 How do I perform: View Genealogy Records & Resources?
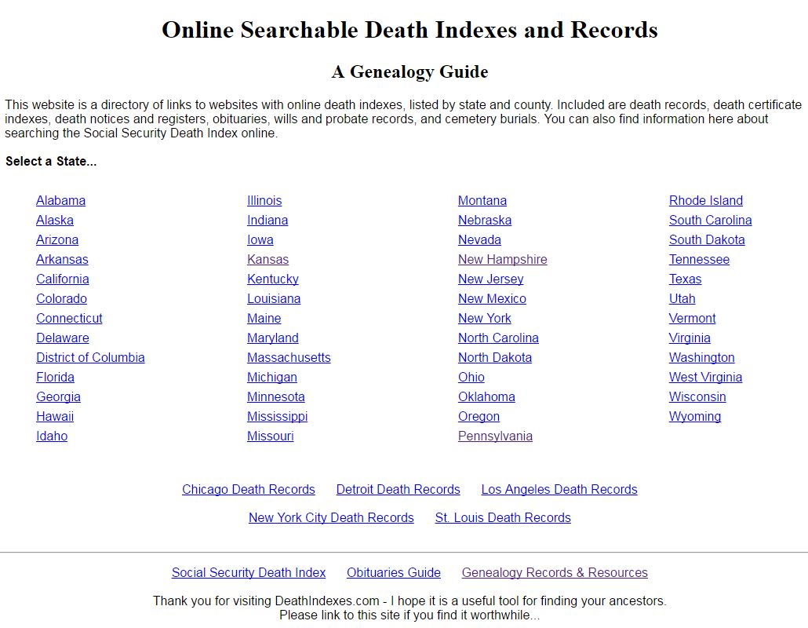[554, 572]
